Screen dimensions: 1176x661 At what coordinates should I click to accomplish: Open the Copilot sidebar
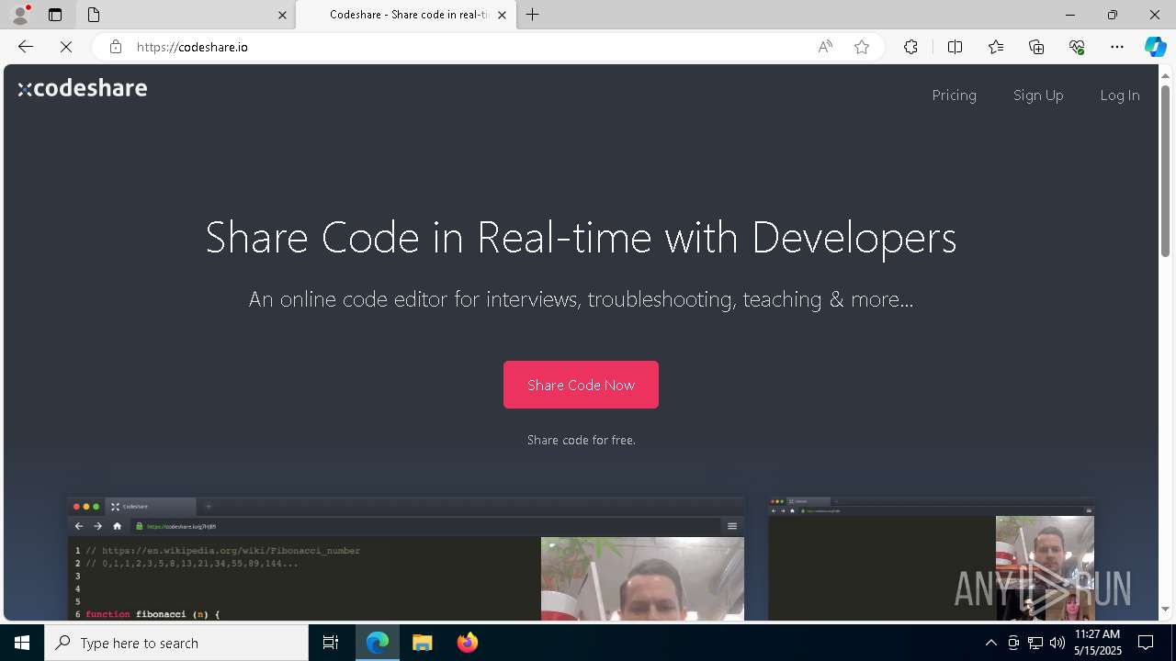1155,47
